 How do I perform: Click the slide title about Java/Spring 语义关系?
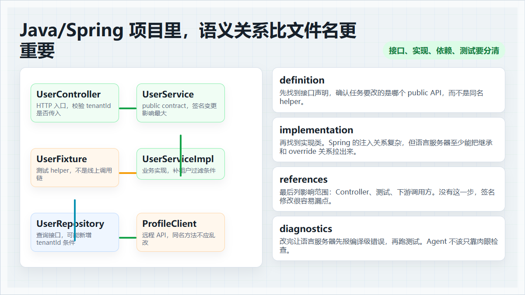point(188,41)
